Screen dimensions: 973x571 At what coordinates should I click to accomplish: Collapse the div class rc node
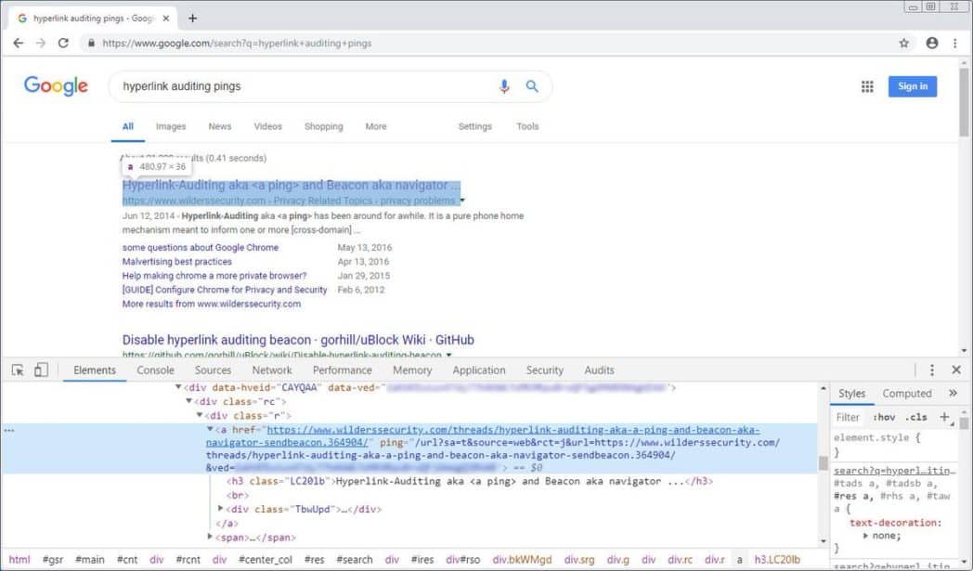(188, 402)
